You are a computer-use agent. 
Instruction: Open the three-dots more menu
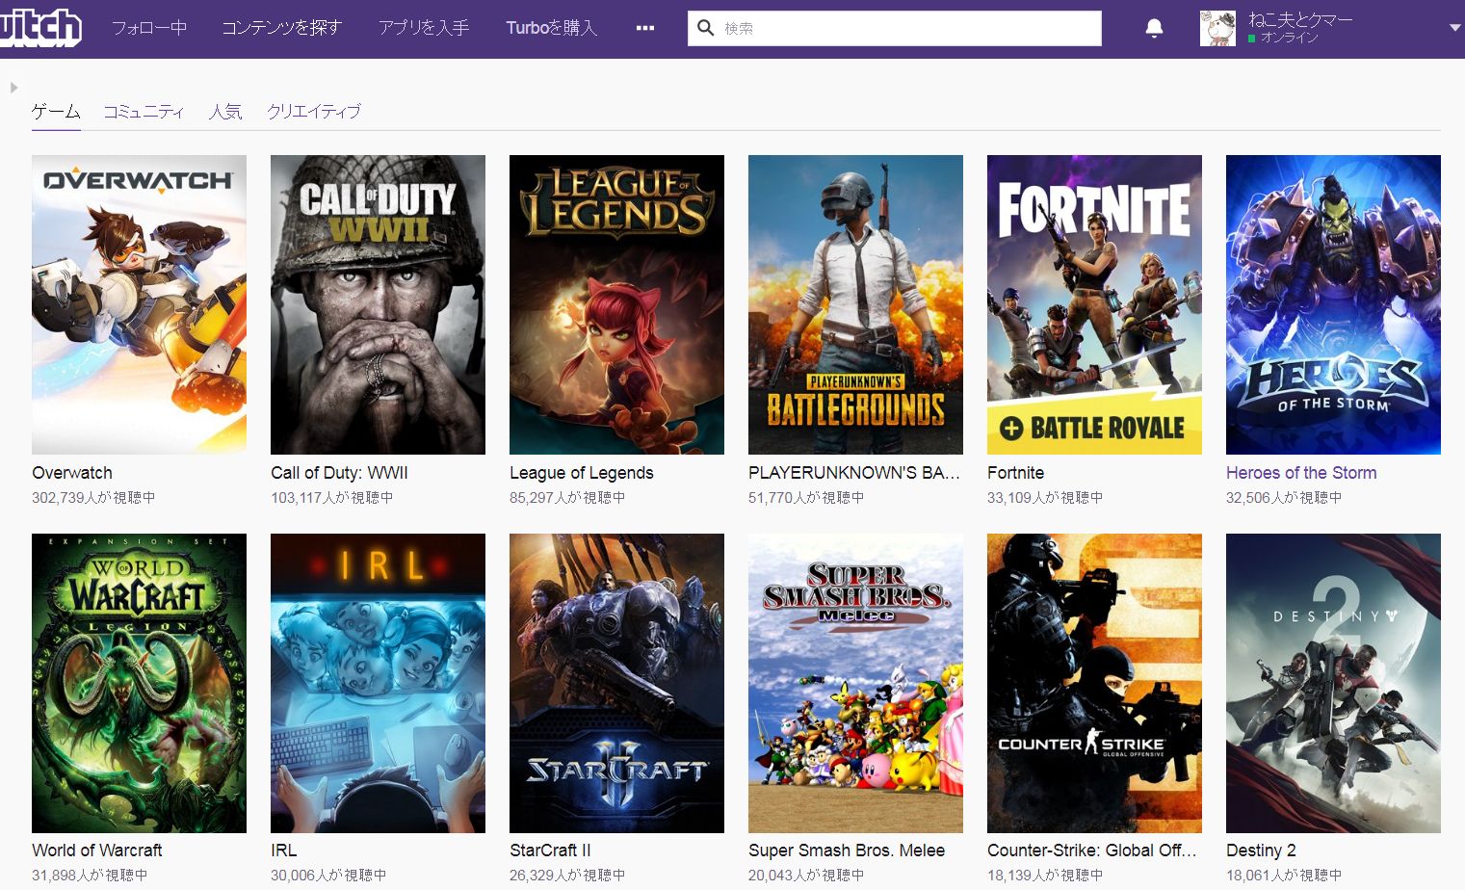(645, 28)
